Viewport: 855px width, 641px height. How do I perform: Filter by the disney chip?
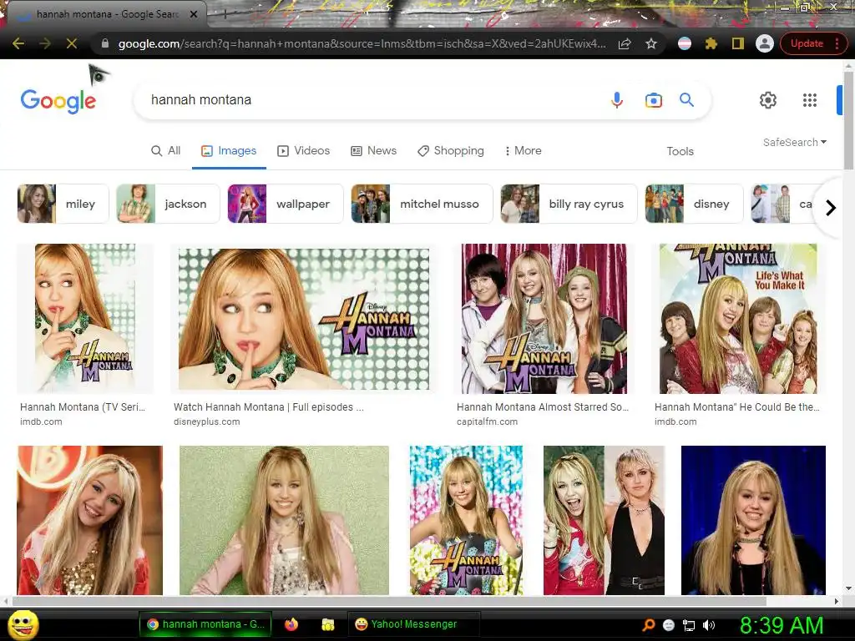coord(694,204)
